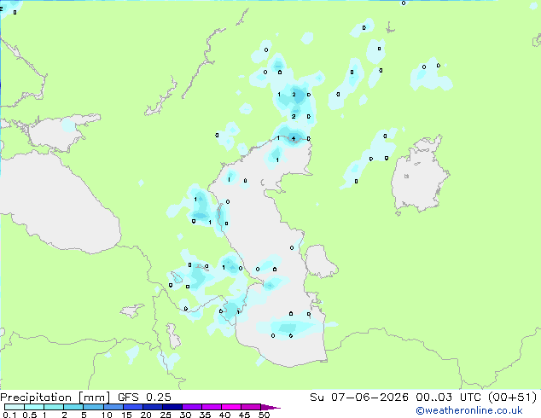This screenshot has width=541, height=418.
Task: Click the 15–20 mm legend color swatch
Action: click(132, 407)
